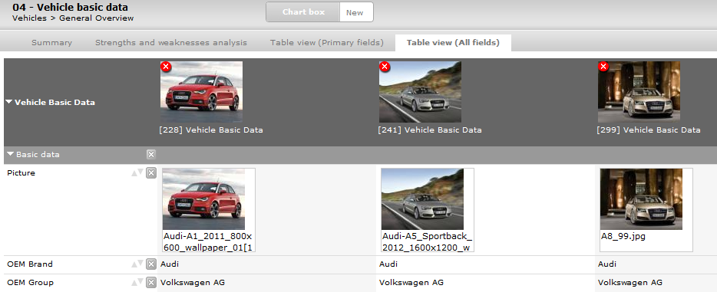Click Volkswagen AG for vehicle 241

[x=411, y=283]
